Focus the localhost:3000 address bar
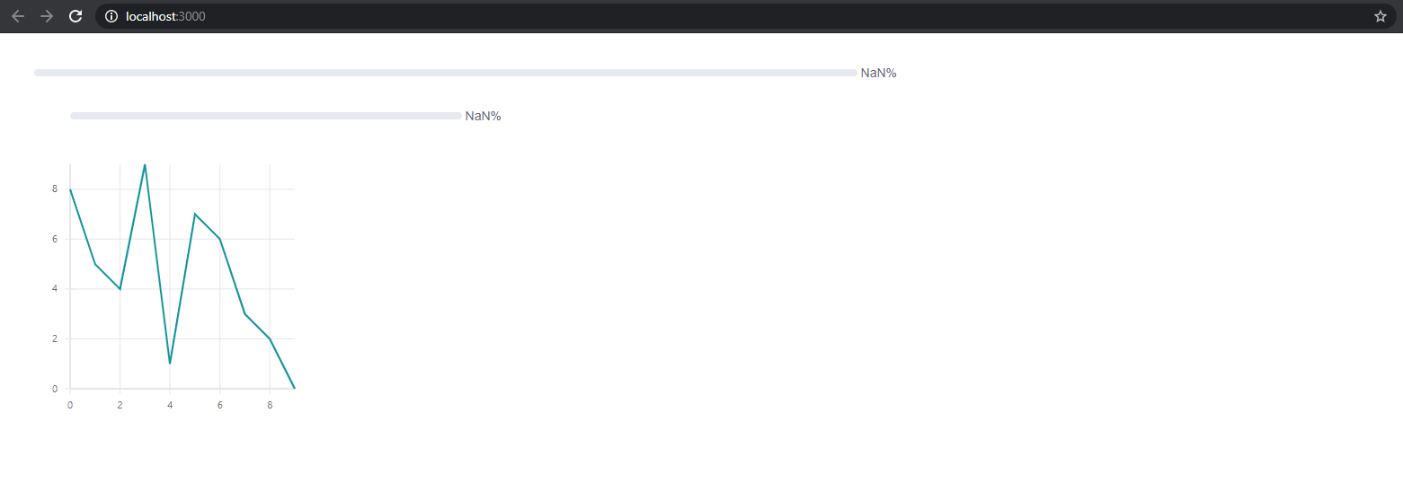The height and width of the screenshot is (483, 1403). tap(746, 16)
